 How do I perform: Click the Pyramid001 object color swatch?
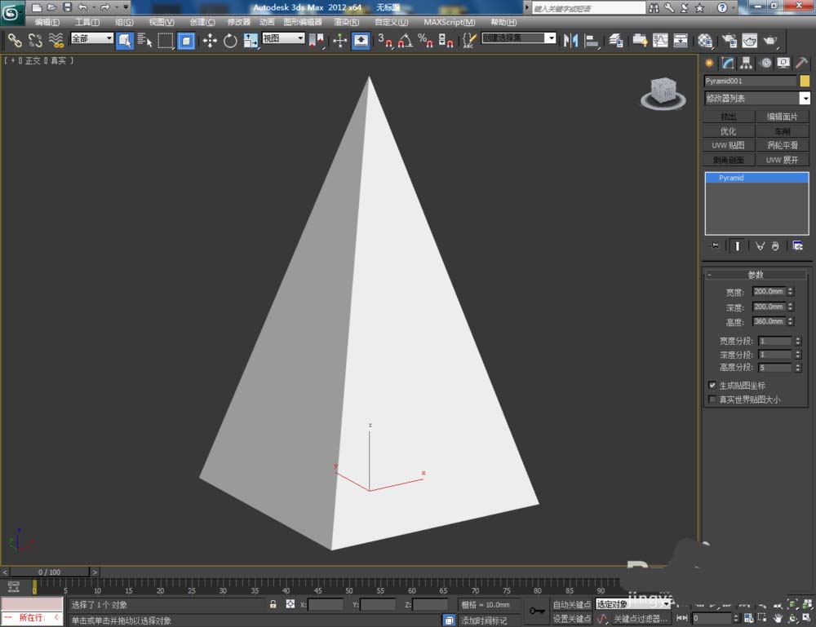click(x=805, y=81)
